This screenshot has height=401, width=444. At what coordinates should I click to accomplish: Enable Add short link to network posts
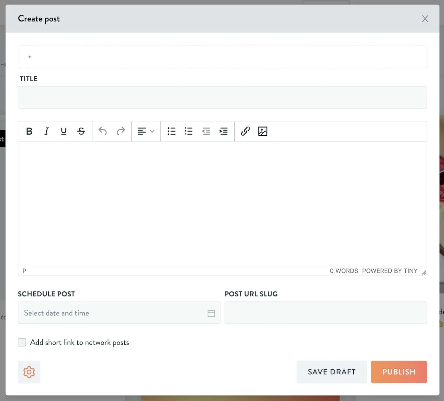22,342
